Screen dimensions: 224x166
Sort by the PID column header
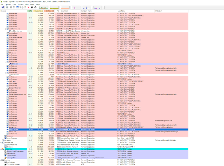(57, 11)
